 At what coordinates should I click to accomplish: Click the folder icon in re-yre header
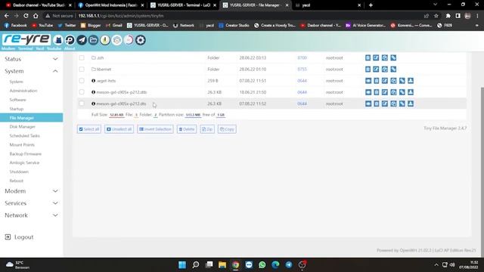pos(93,40)
